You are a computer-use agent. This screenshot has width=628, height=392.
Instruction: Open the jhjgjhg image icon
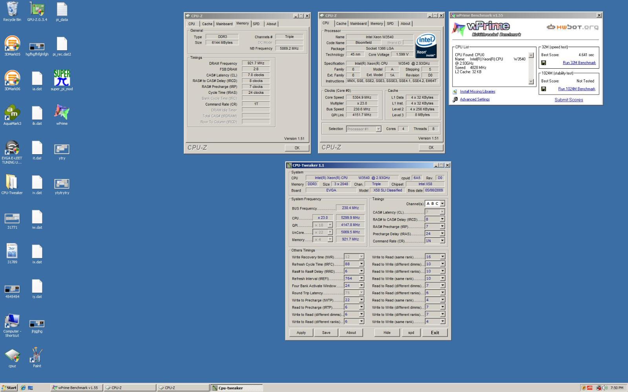pyautogui.click(x=37, y=325)
